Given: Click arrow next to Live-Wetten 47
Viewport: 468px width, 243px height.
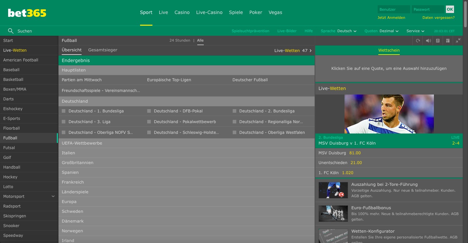Looking at the screenshot, I should (x=311, y=50).
